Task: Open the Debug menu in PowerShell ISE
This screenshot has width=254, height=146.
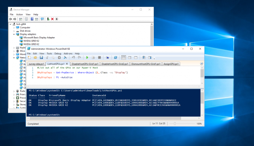Action: [58, 53]
